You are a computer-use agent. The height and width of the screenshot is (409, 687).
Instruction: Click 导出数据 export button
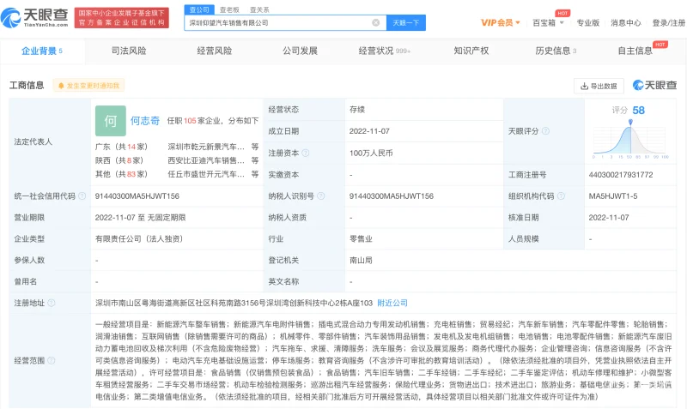[x=599, y=87]
